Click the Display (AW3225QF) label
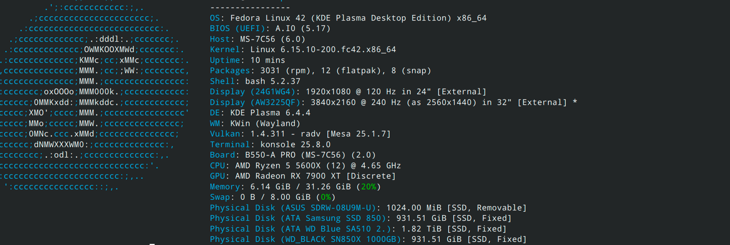This screenshot has height=245, width=730. click(x=255, y=102)
